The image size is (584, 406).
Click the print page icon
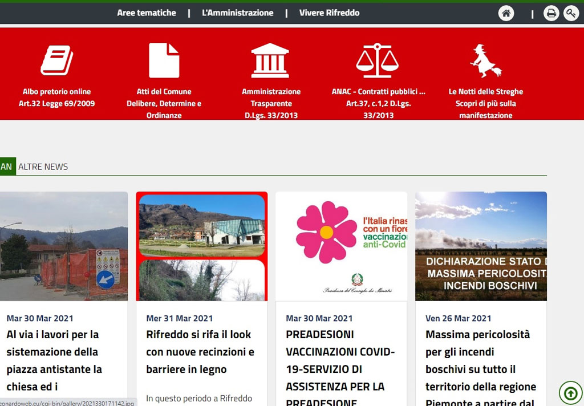click(x=551, y=14)
